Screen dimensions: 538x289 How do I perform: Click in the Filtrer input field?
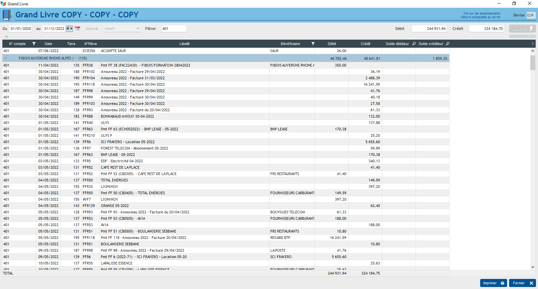pos(174,29)
